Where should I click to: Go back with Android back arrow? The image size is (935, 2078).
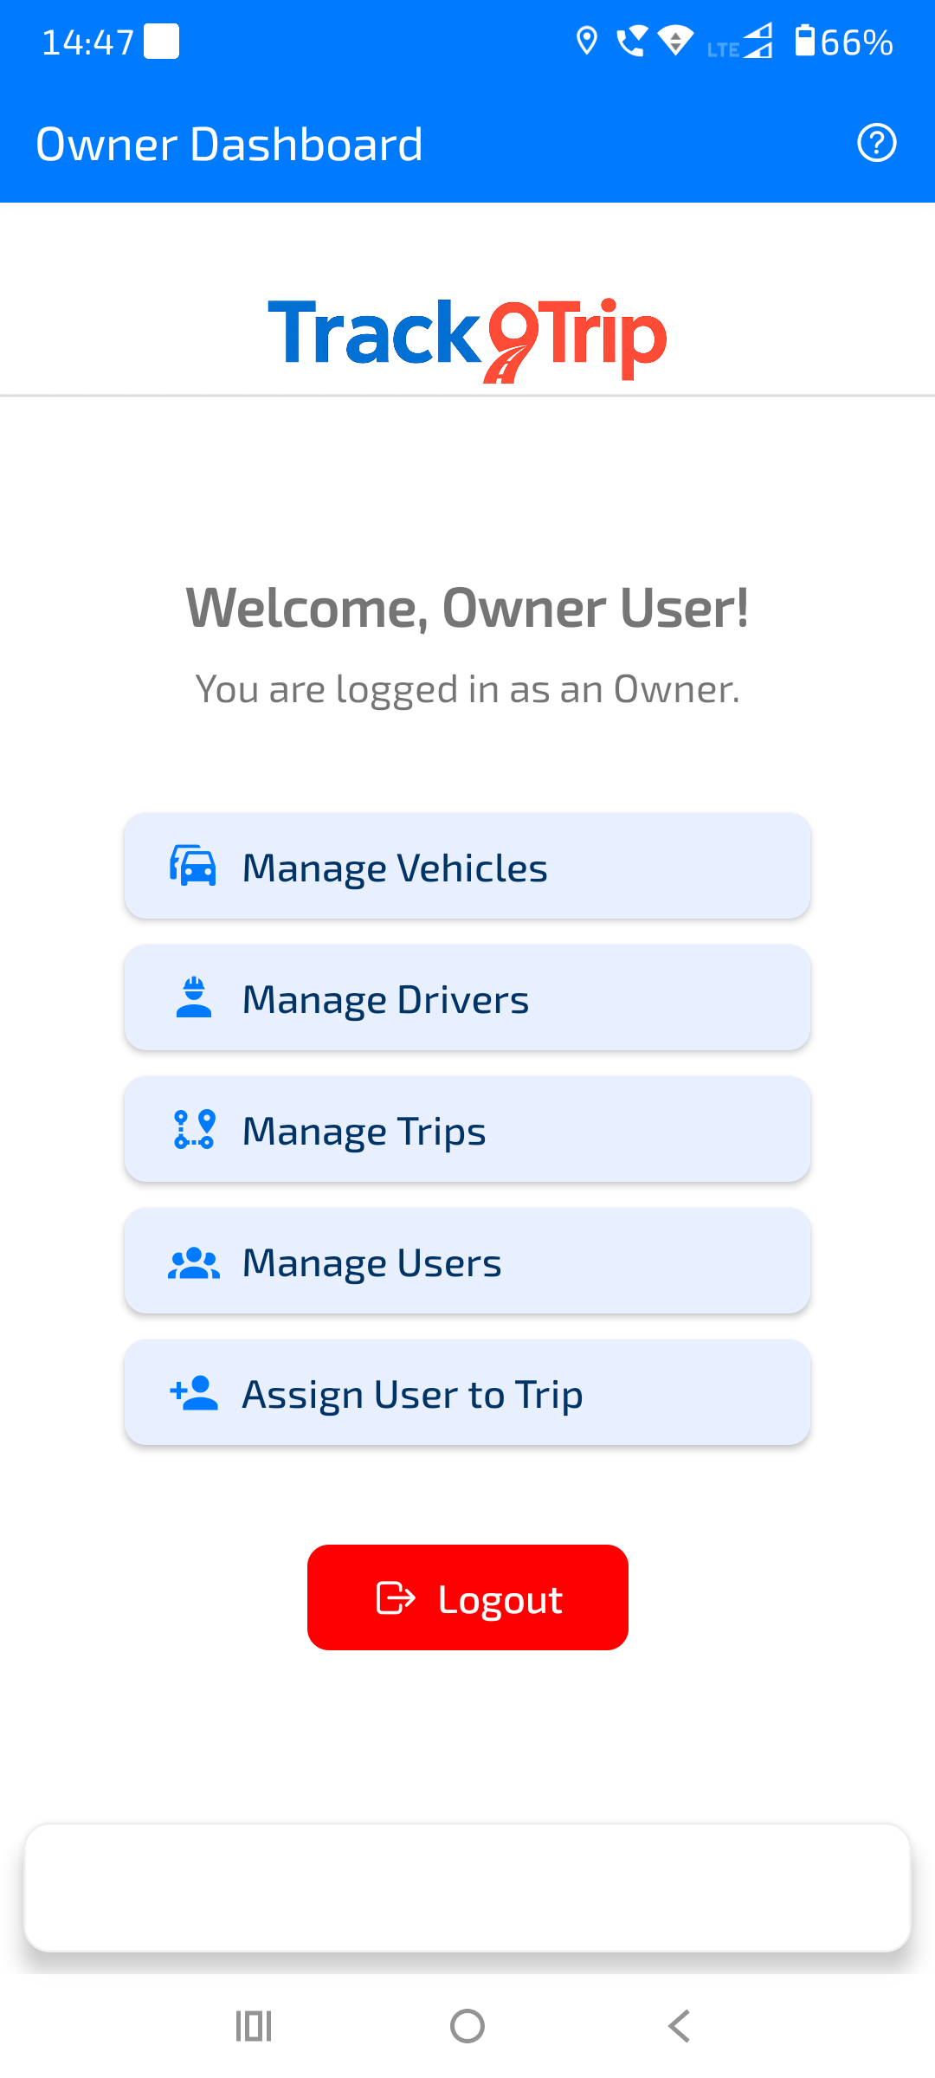pos(680,2026)
